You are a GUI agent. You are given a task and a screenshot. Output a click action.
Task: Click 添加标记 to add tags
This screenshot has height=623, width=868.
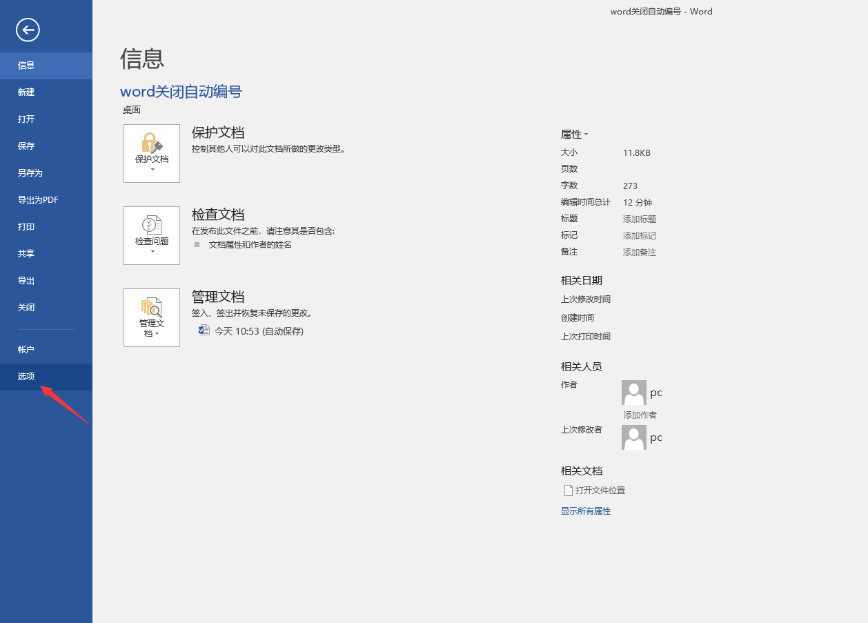640,236
